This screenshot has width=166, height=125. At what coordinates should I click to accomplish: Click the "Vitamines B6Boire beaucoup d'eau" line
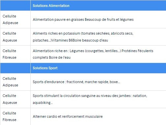80,40
